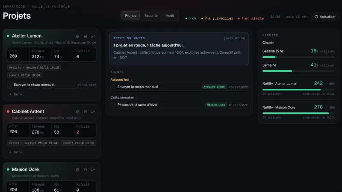Click the Netlify Maison Ocre credits bar
This screenshot has width=342, height=192.
coord(298,113)
